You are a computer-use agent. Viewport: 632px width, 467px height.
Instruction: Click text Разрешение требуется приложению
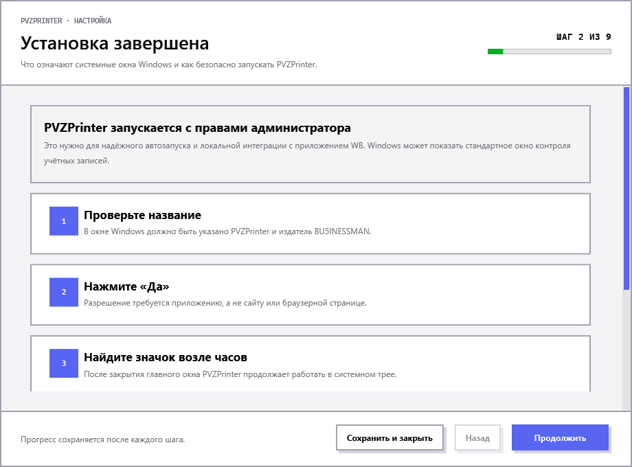[225, 303]
